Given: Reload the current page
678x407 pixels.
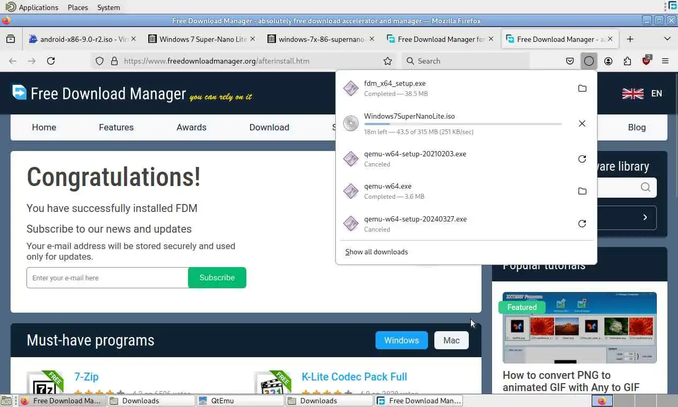Looking at the screenshot, I should (x=51, y=61).
